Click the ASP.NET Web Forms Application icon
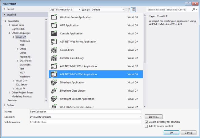The width and height of the screenshot is (200, 138). pos(54,42)
